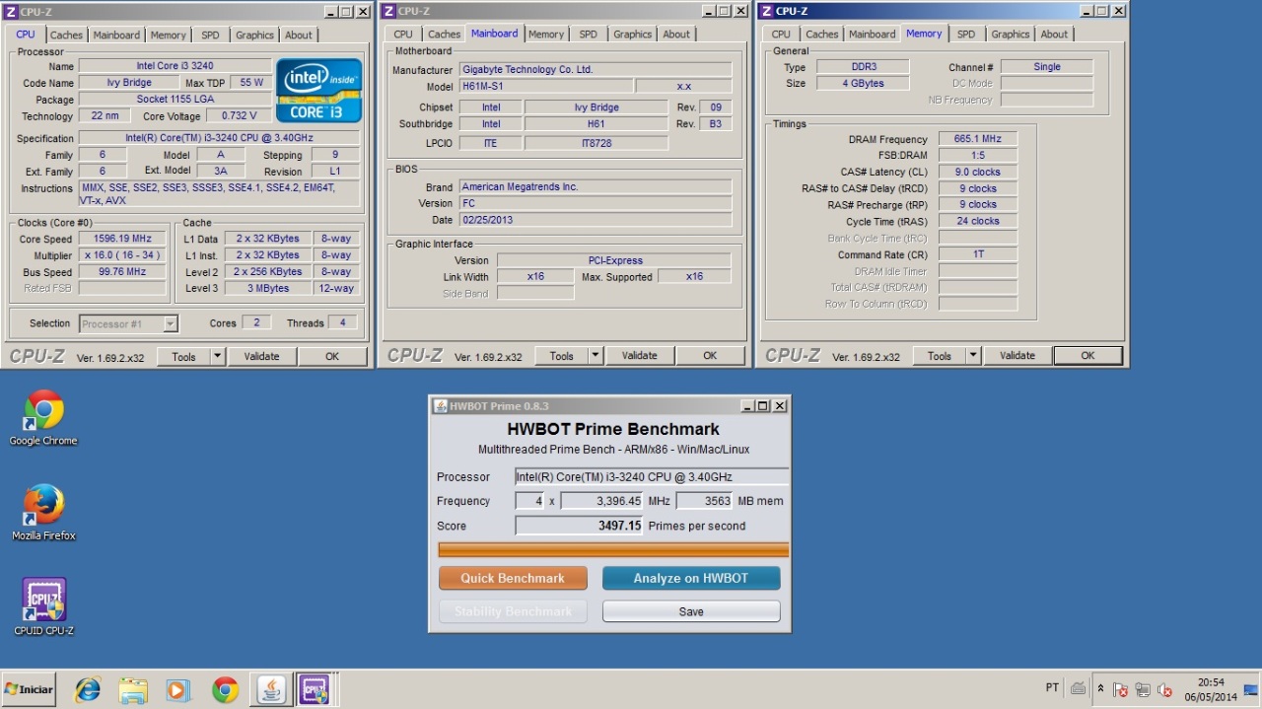The image size is (1262, 709).
Task: Click the 3563 MB mem field
Action: (x=703, y=501)
